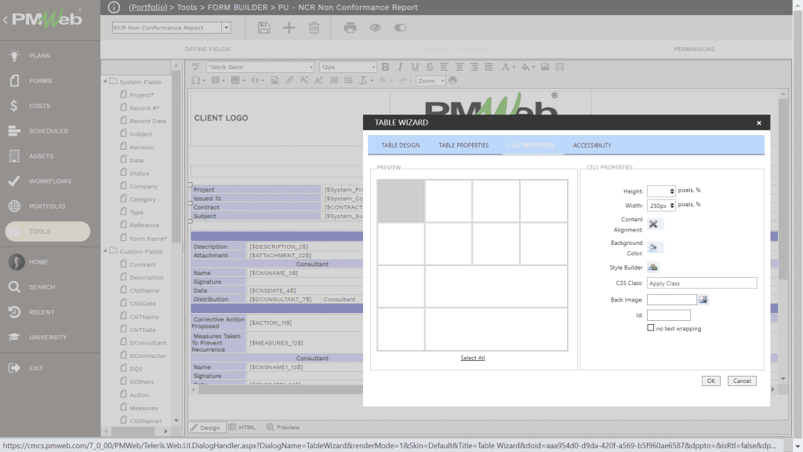Insert a bulleted list

point(349,81)
